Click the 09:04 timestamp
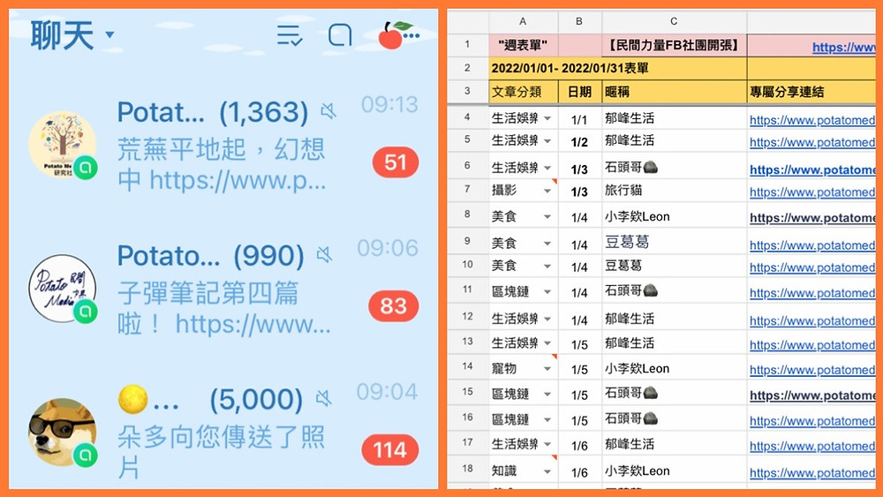The image size is (883, 497). point(387,392)
